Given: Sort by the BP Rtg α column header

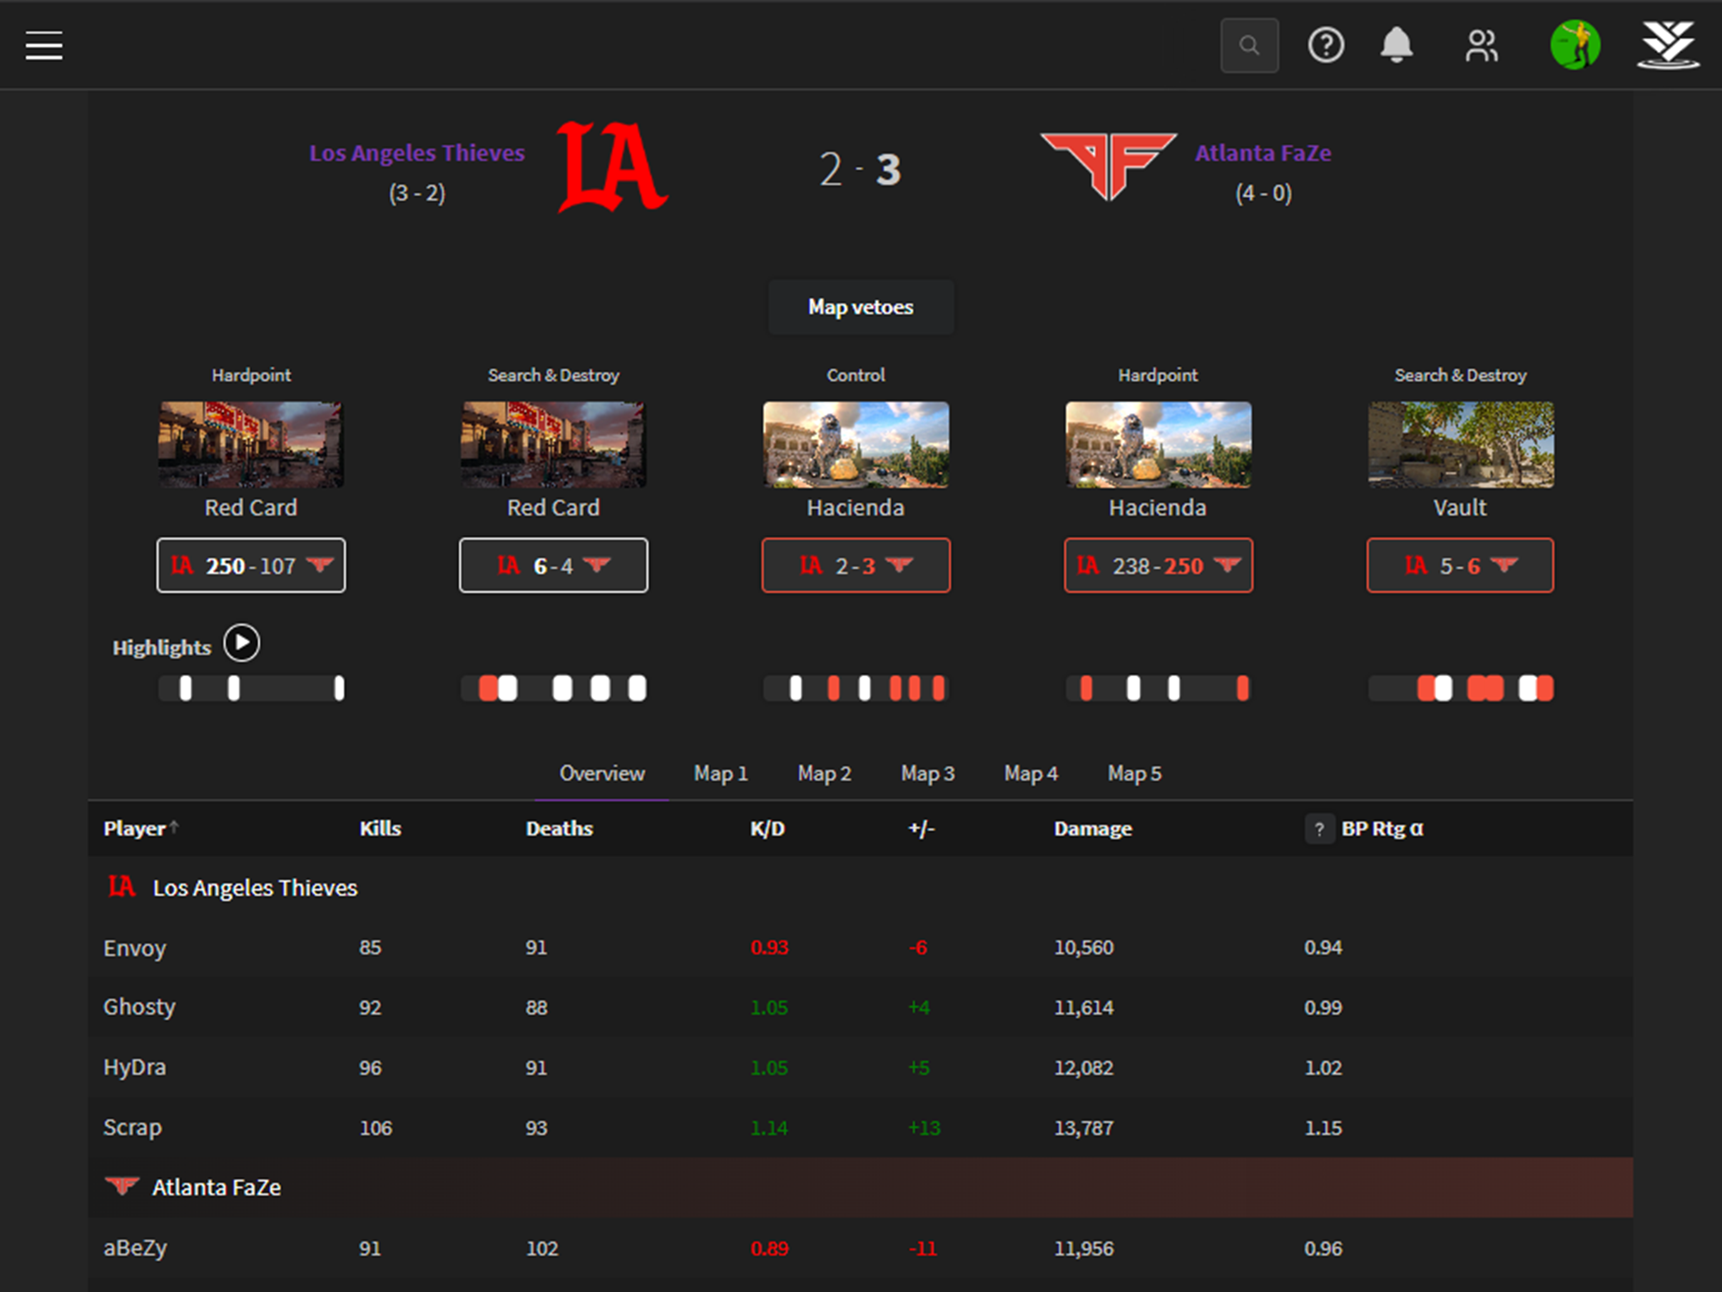Looking at the screenshot, I should pyautogui.click(x=1382, y=829).
